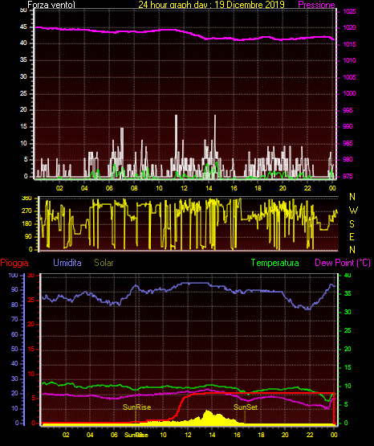
Task: Click the 'SunSet' marker label inside the lower chart
Action: (x=246, y=407)
